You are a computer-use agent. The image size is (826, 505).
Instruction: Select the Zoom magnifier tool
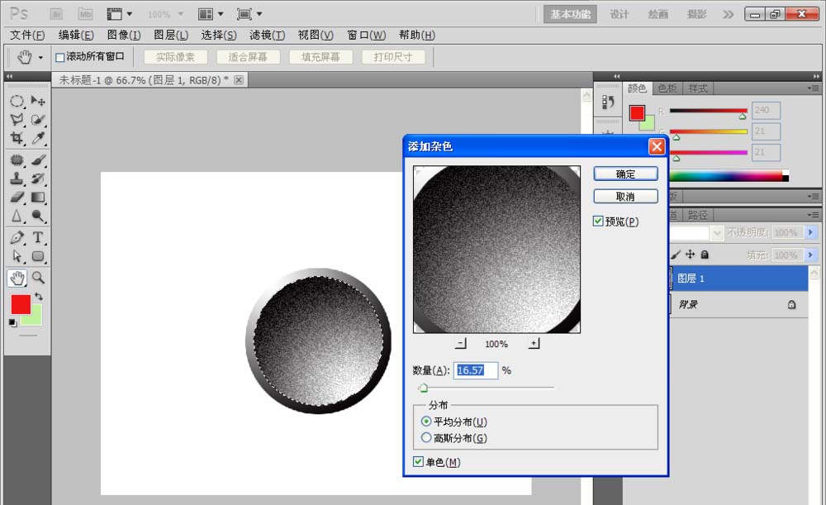pos(38,278)
